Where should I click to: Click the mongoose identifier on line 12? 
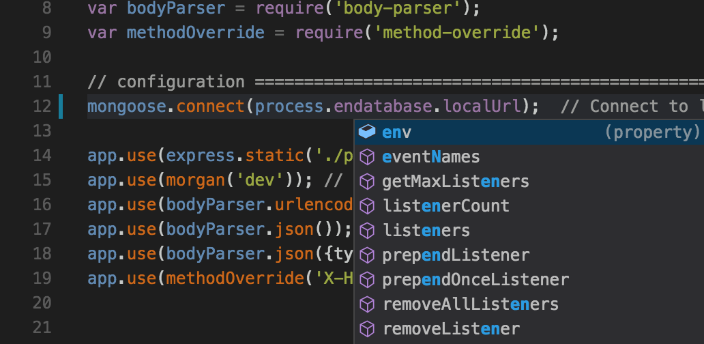click(127, 106)
